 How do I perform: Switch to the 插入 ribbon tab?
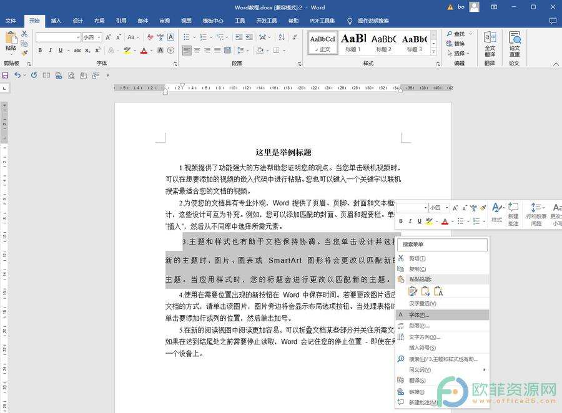pos(56,21)
